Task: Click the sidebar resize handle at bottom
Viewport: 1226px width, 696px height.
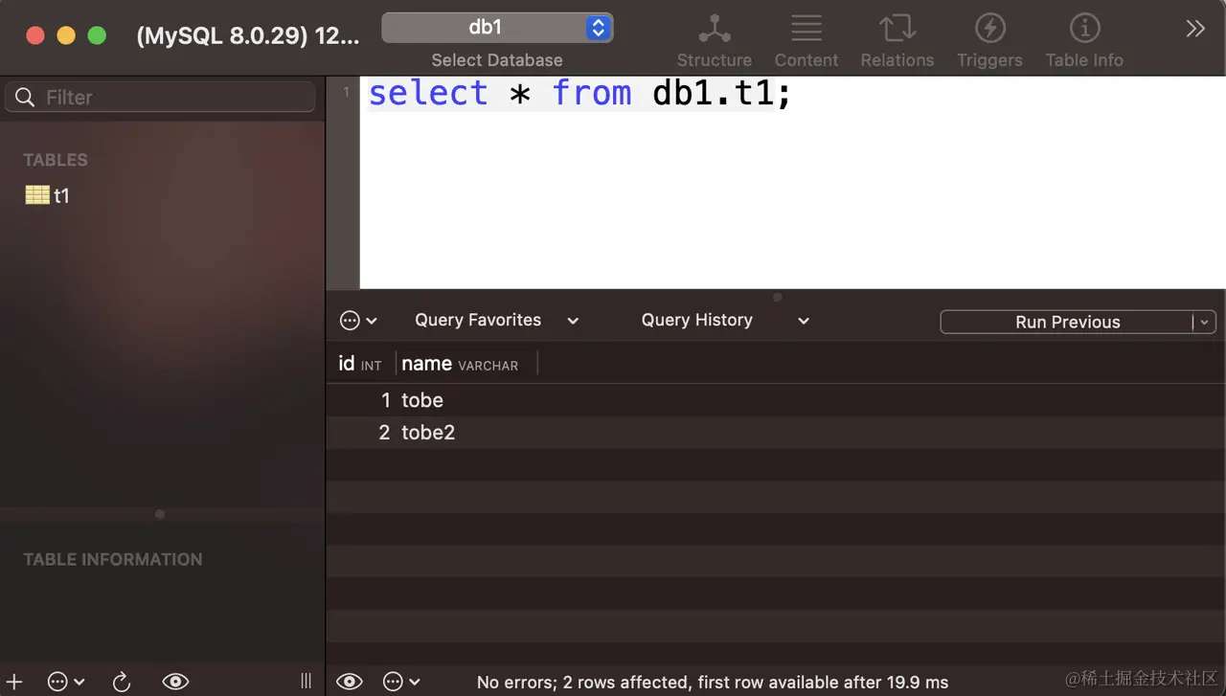Action: (x=306, y=682)
